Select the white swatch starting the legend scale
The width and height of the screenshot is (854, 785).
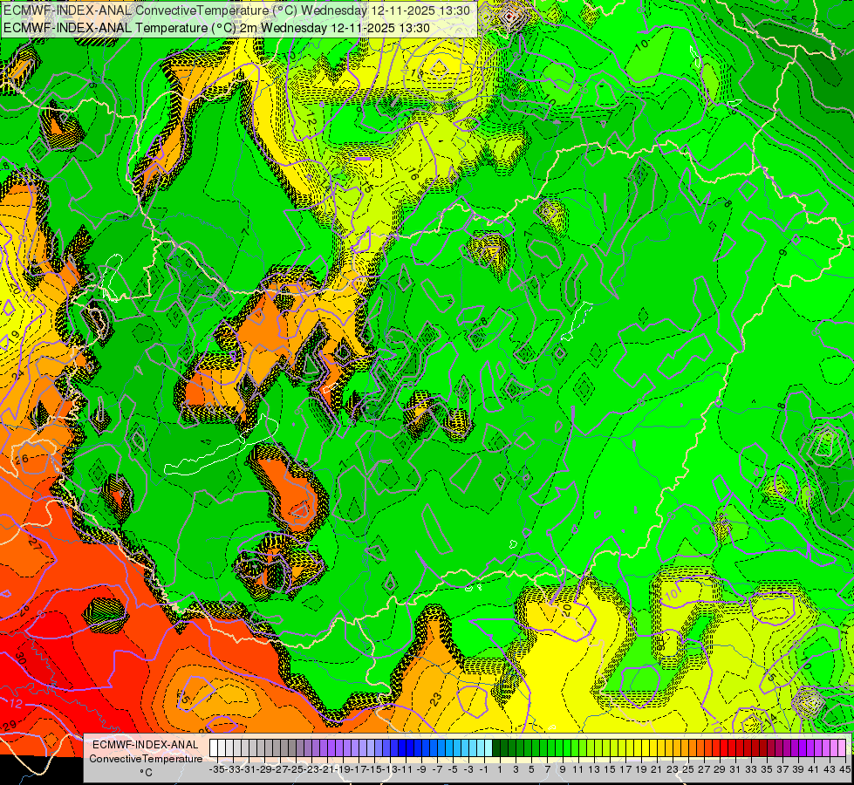click(214, 748)
